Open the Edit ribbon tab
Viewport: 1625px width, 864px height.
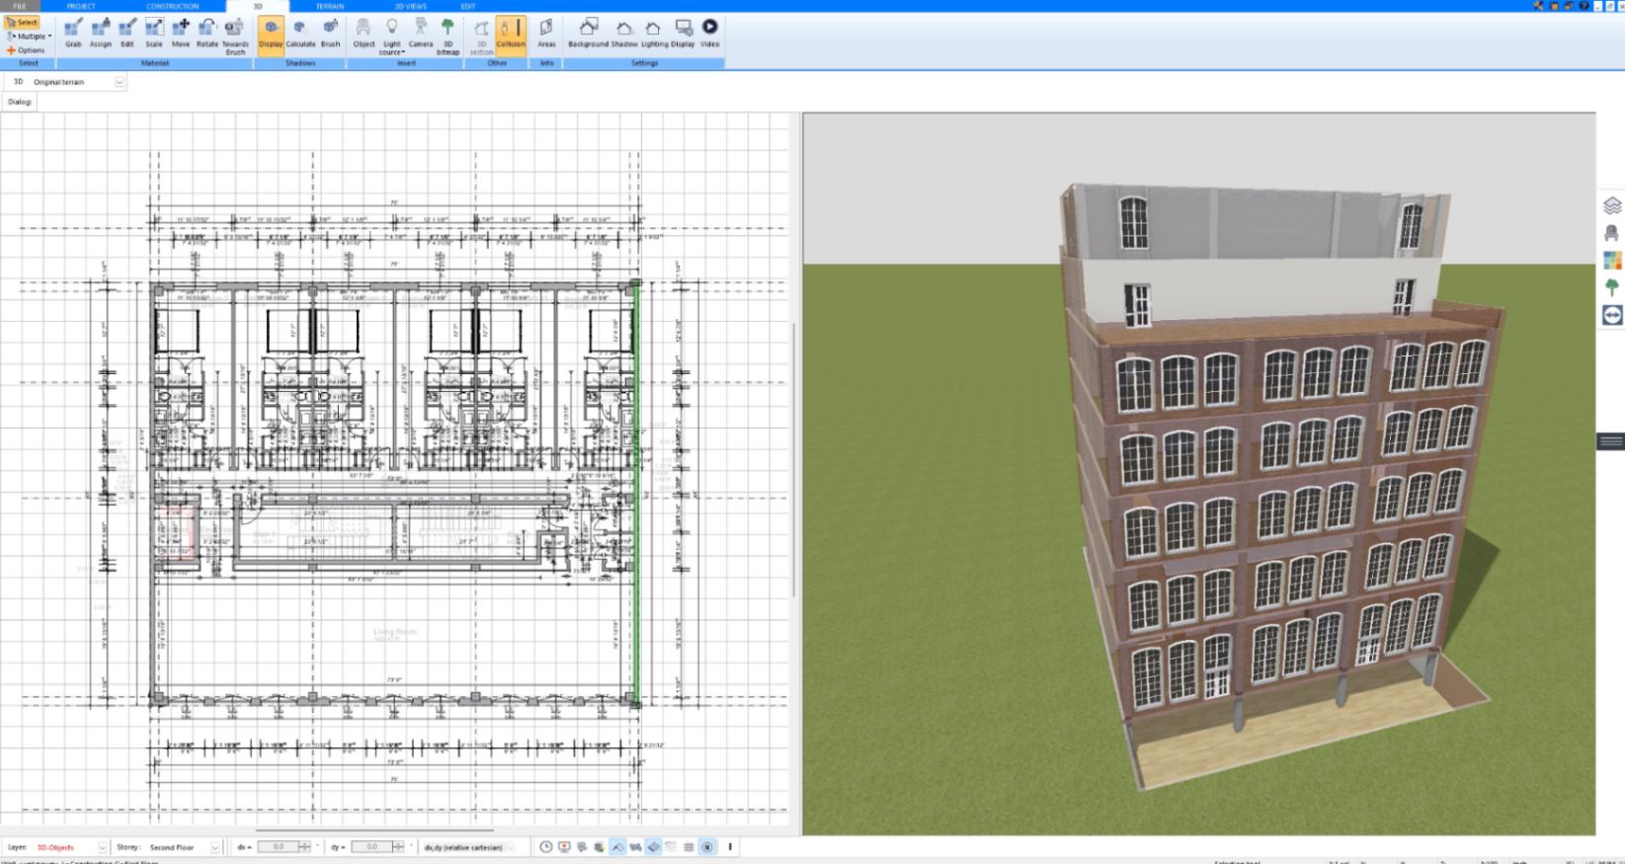click(468, 6)
